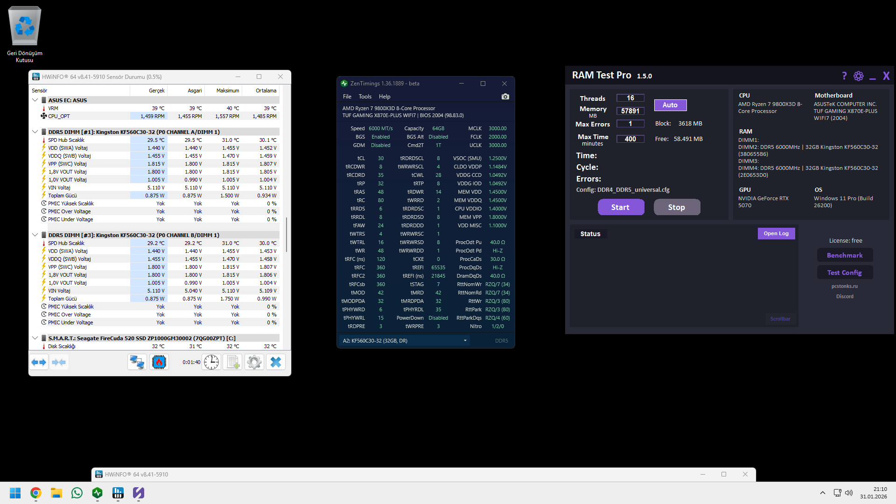Open WhatsApp from the taskbar
The width and height of the screenshot is (896, 504).
point(77,493)
